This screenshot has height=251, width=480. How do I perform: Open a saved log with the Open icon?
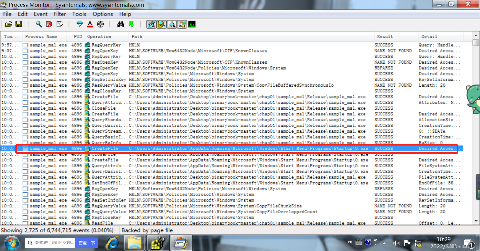9,24
